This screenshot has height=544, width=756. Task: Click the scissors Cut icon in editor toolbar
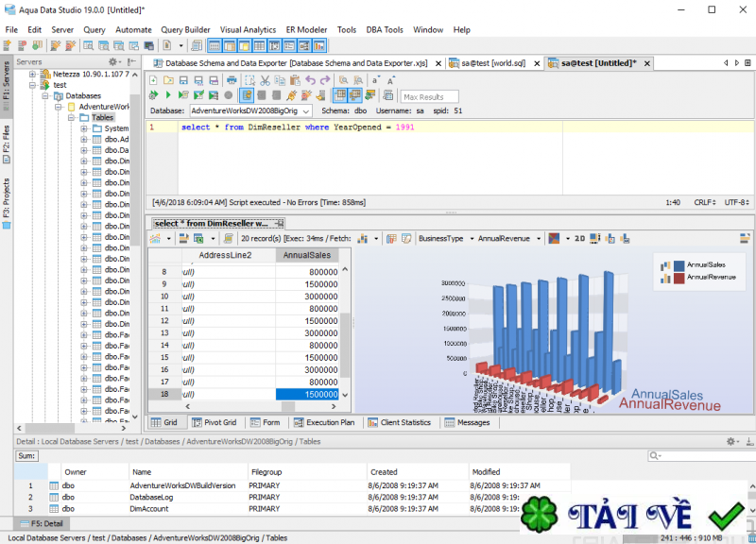coord(265,80)
